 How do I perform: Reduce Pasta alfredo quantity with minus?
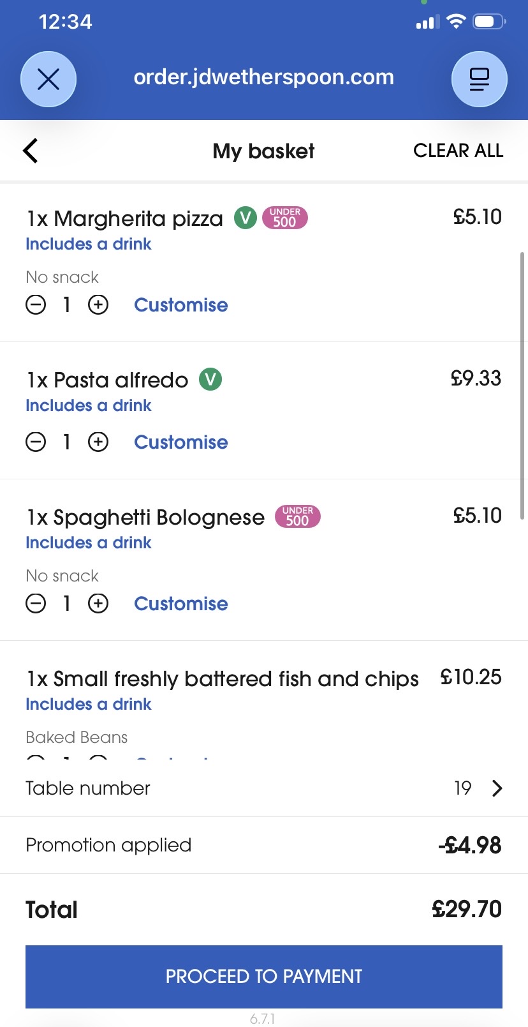tap(36, 442)
